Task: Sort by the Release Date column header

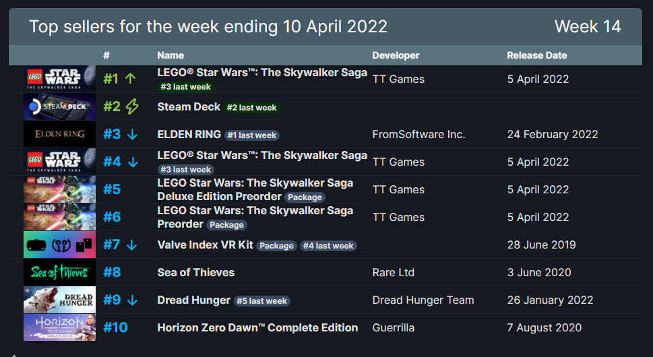Action: (x=537, y=55)
